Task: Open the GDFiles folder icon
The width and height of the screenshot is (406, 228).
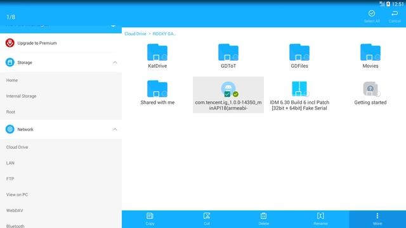Action: 299,52
